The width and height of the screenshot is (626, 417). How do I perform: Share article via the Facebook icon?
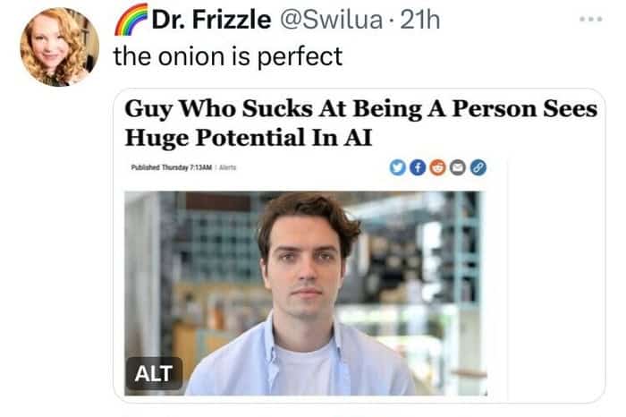418,167
